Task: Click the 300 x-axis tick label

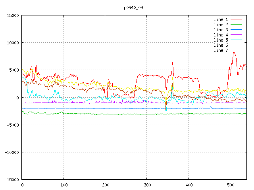Action: (x=147, y=185)
